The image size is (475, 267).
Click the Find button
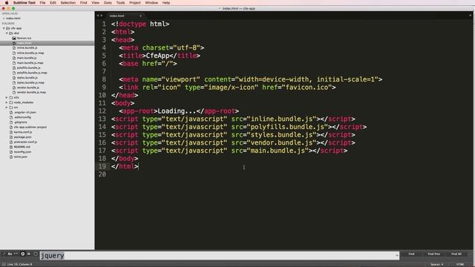tap(411, 254)
